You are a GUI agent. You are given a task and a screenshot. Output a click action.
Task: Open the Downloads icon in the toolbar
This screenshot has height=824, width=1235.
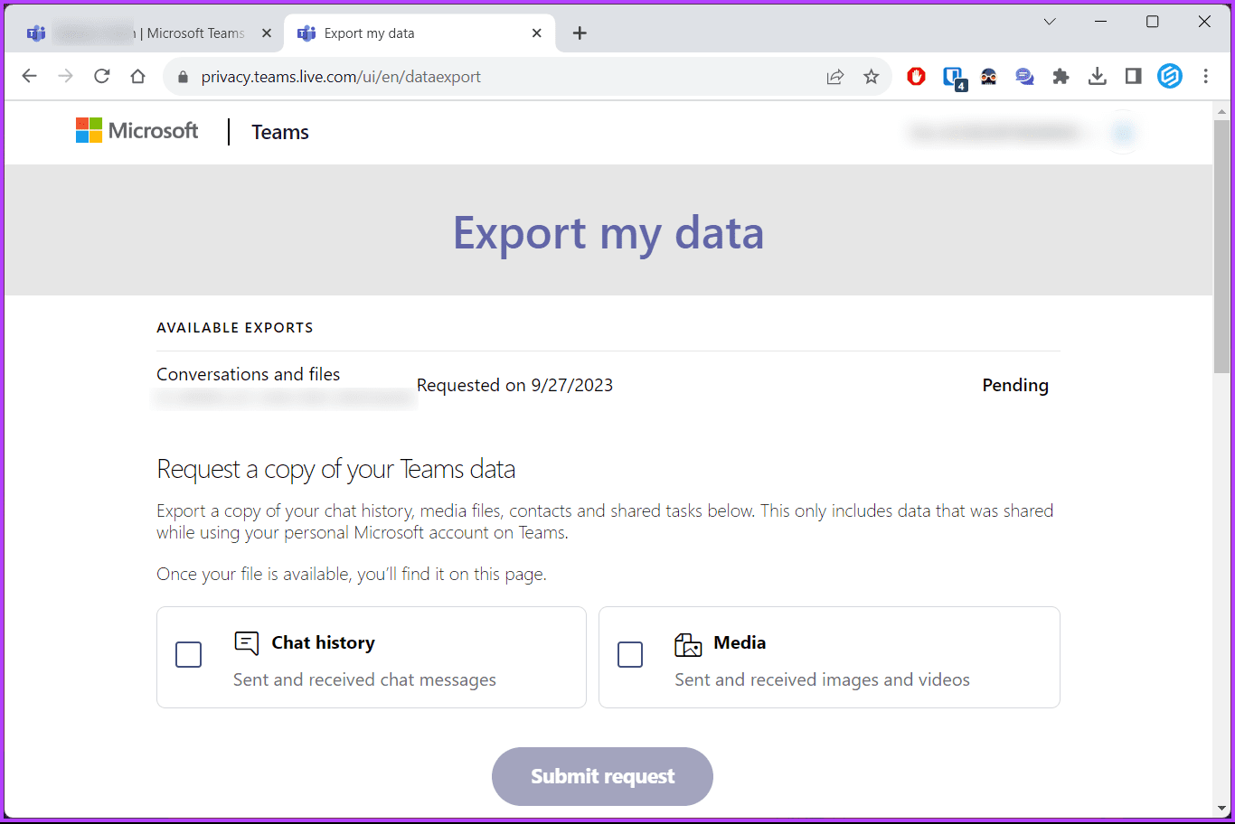pyautogui.click(x=1097, y=76)
